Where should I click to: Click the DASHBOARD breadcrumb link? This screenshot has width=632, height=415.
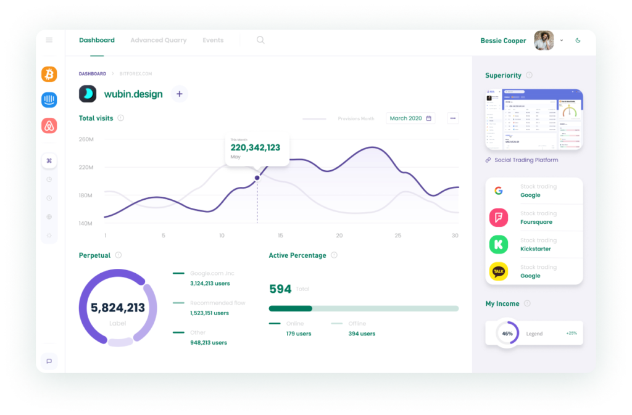[93, 73]
